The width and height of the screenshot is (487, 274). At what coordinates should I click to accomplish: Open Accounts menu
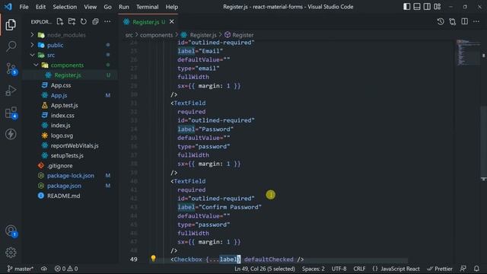(x=11, y=231)
